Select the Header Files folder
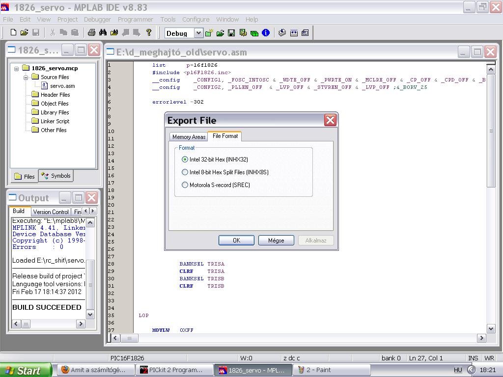This screenshot has height=377, width=503. coord(55,95)
